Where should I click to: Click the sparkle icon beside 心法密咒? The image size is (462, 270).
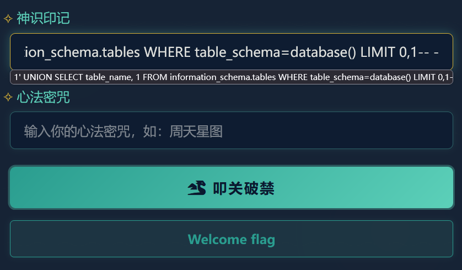coord(8,98)
